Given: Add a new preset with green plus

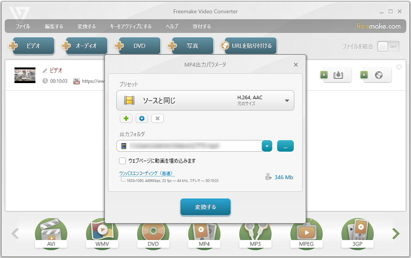Looking at the screenshot, I should coord(126,118).
